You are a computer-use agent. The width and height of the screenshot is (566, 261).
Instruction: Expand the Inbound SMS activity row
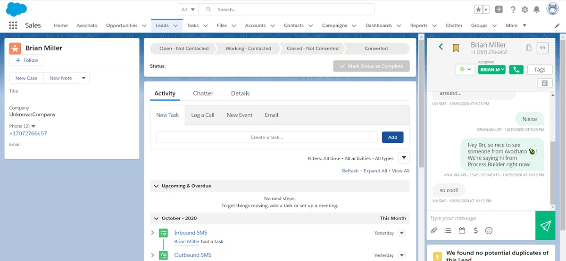[152, 233]
